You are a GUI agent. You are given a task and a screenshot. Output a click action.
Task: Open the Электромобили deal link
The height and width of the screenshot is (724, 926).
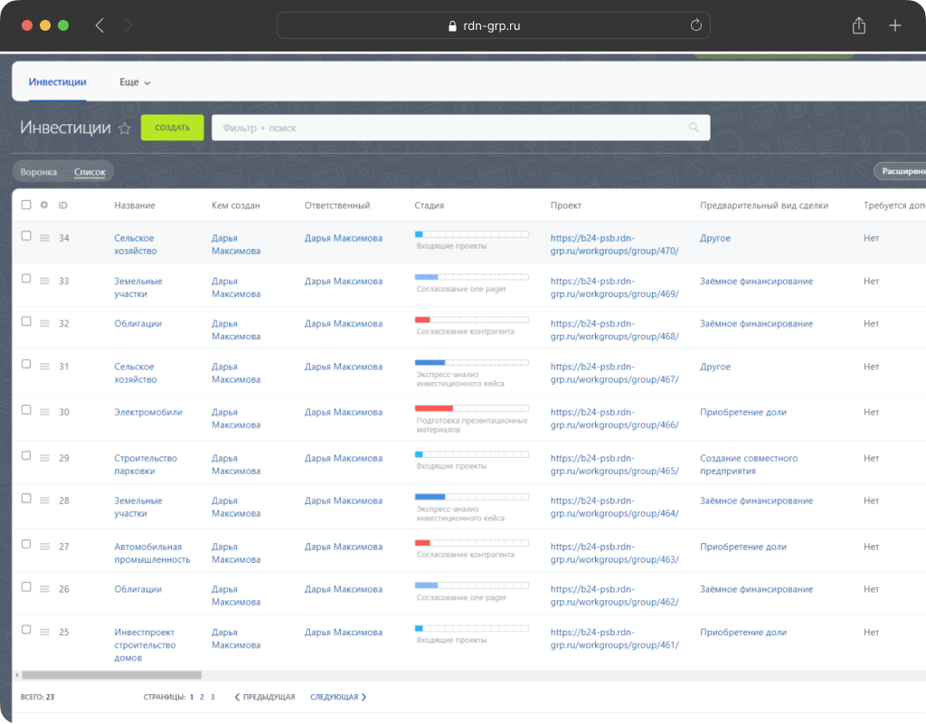148,412
